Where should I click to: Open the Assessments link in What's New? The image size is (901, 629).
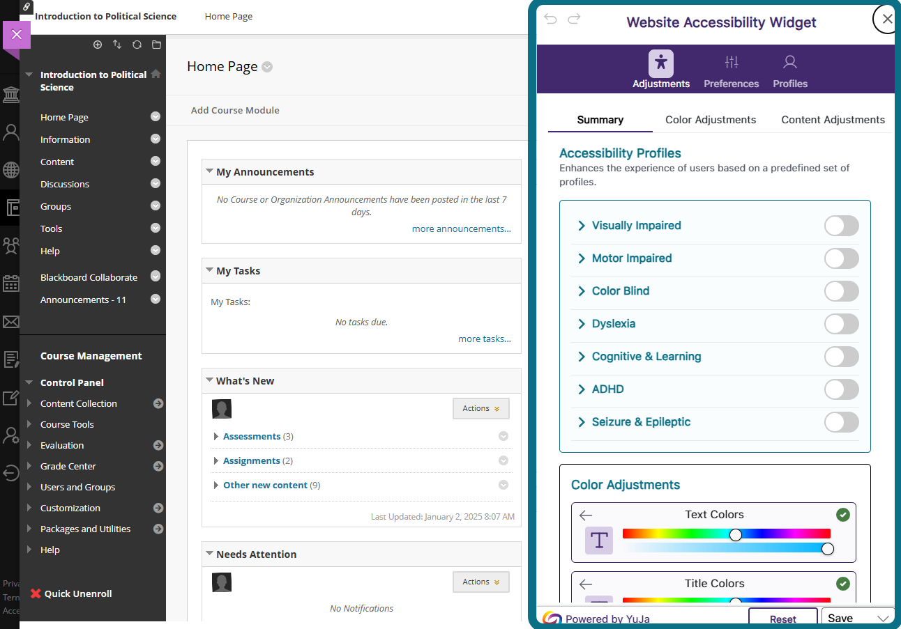coord(252,436)
